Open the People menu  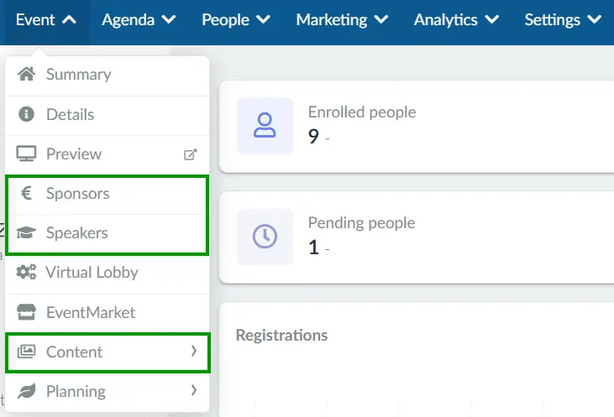coord(236,19)
